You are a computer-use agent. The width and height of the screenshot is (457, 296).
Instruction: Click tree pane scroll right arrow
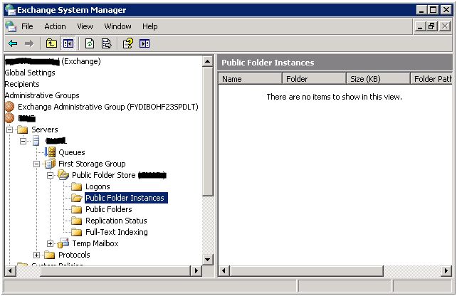pyautogui.click(x=196, y=271)
